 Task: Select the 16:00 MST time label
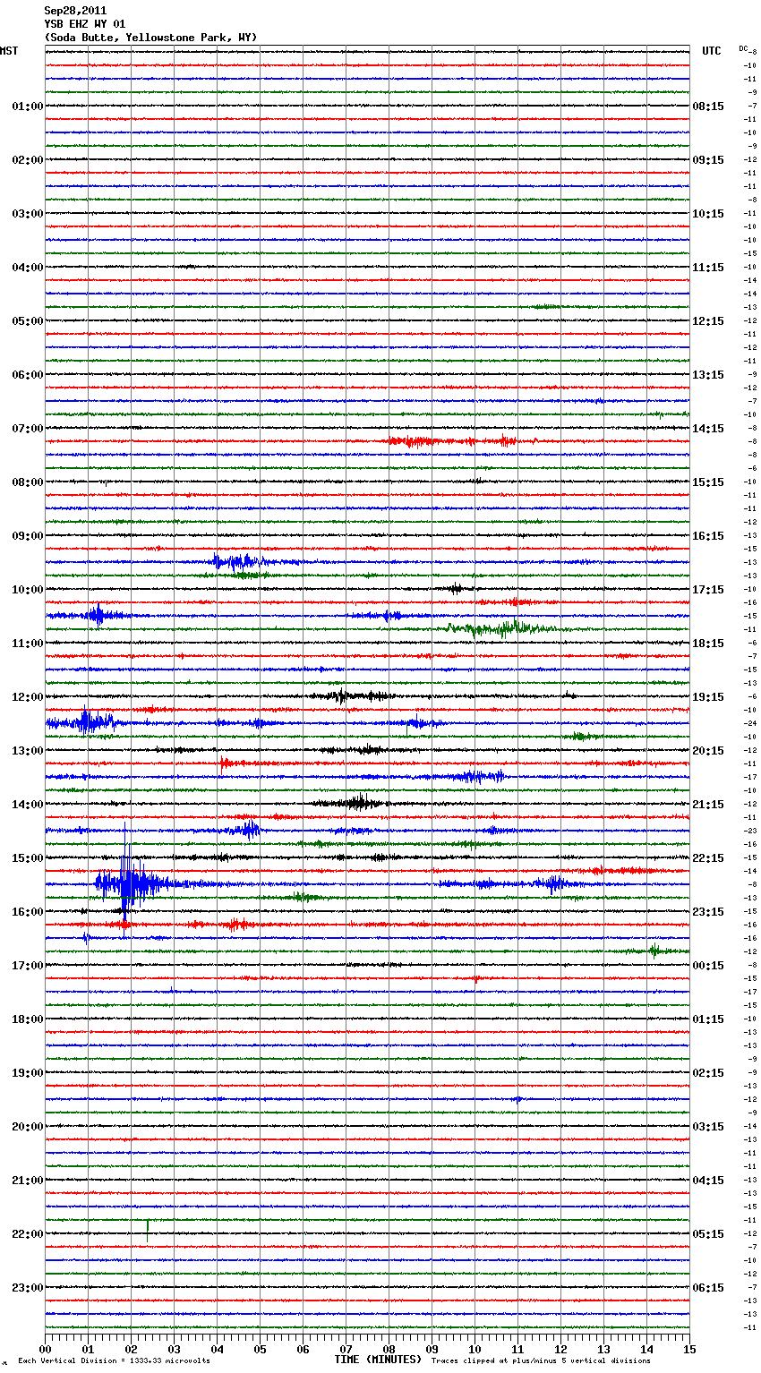[x=28, y=912]
